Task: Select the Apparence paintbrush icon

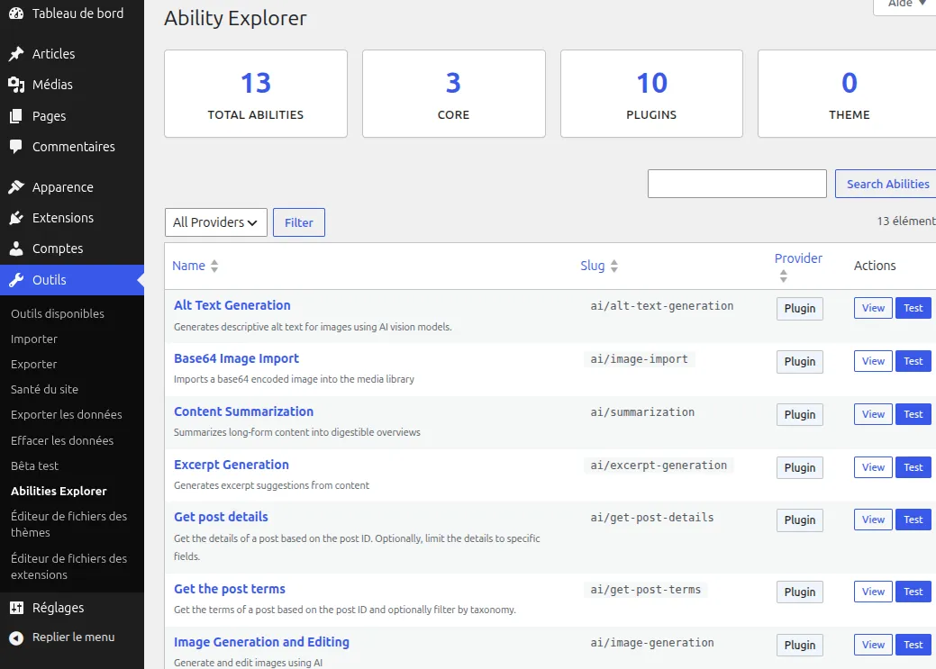Action: click(16, 187)
